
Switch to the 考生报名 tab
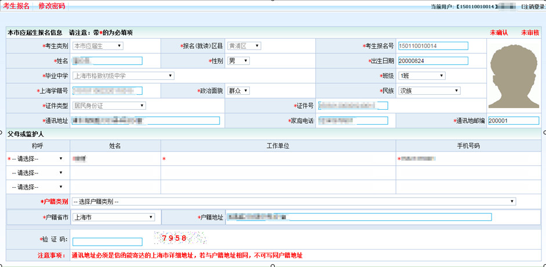16,6
